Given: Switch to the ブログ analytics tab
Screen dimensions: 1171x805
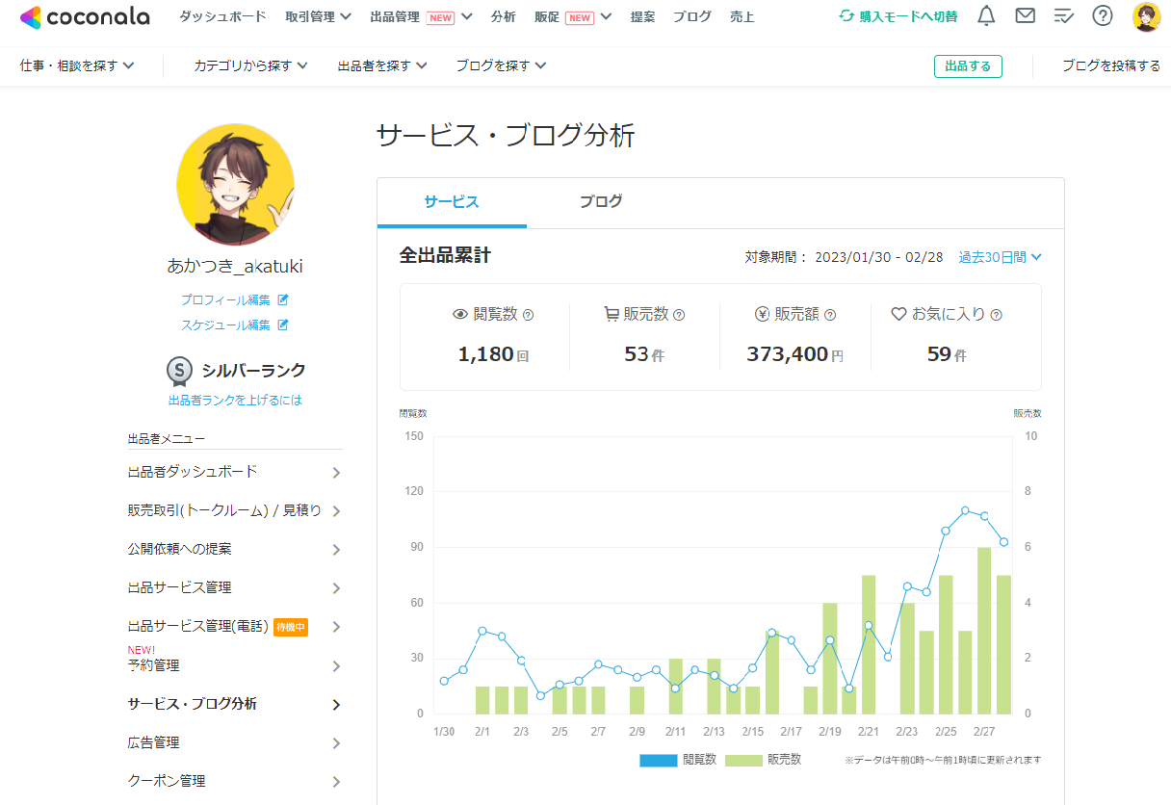Looking at the screenshot, I should 601,202.
